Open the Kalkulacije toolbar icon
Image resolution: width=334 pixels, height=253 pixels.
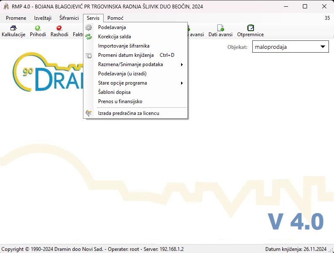[x=13, y=28]
